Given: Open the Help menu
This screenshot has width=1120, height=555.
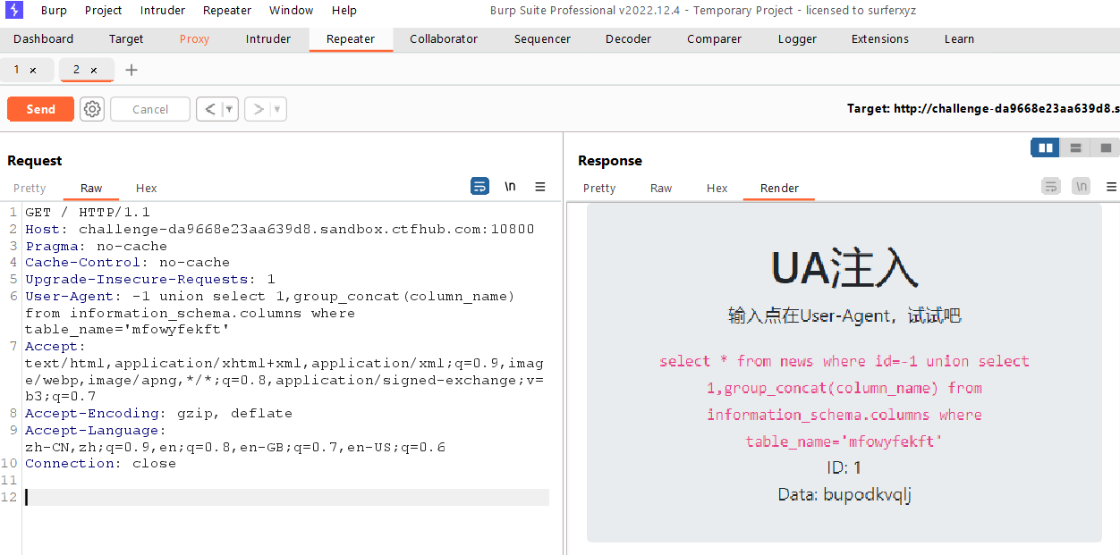Looking at the screenshot, I should pos(344,11).
